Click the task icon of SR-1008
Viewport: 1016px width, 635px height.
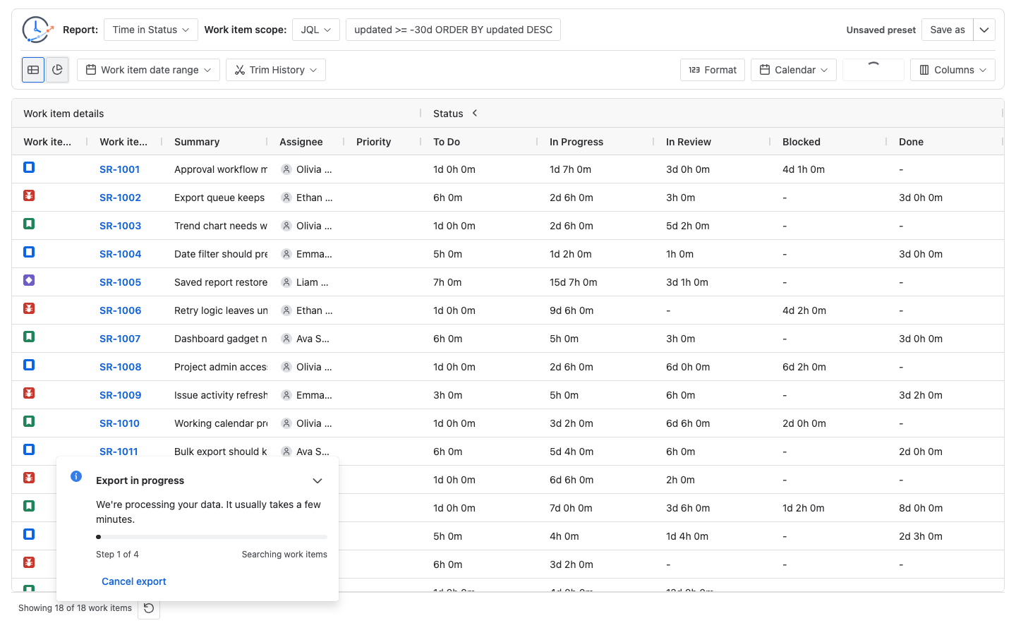point(29,365)
